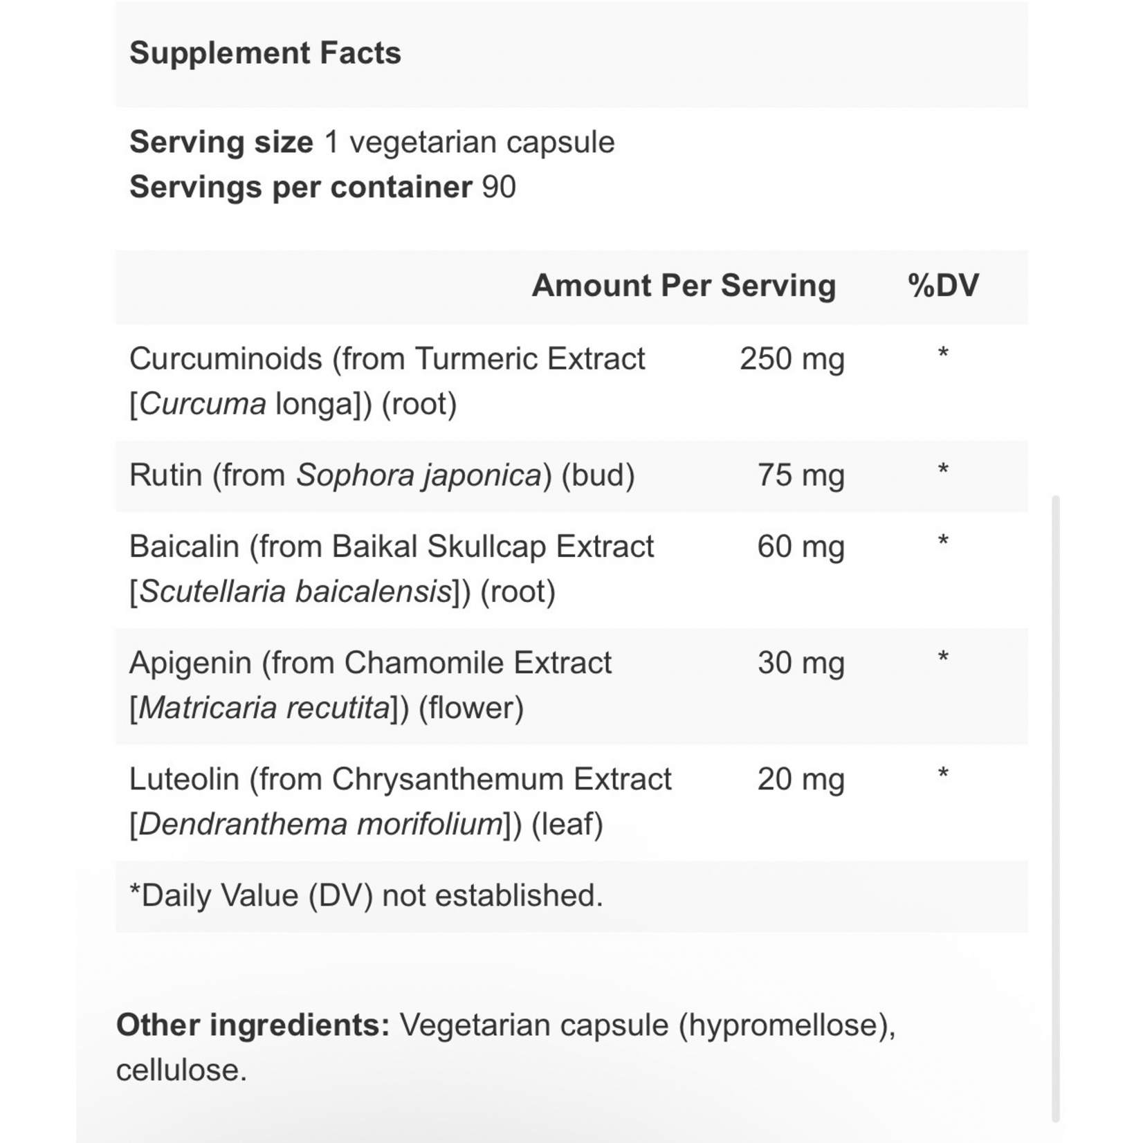This screenshot has height=1143, width=1143.
Task: Click the Other ingredients label
Action: click(x=253, y=1025)
